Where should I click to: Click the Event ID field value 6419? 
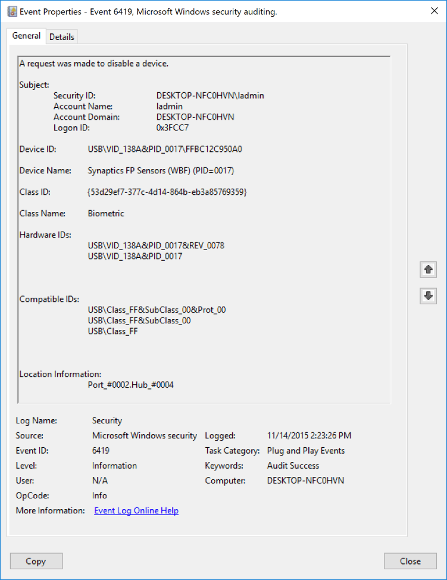pos(101,451)
